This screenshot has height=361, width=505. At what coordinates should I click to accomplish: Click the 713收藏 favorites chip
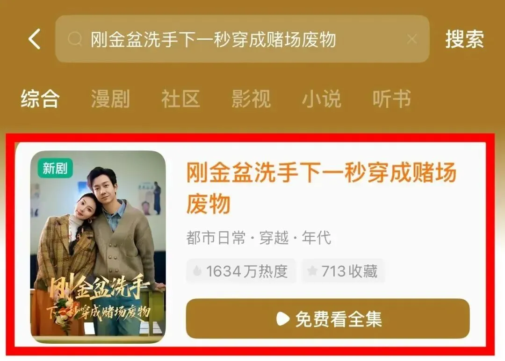[x=343, y=271]
